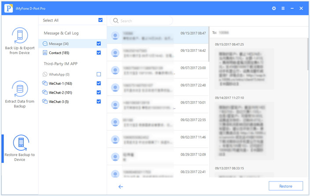Click the message detail pane scrollbar
310x196 pixels.
(308, 54)
